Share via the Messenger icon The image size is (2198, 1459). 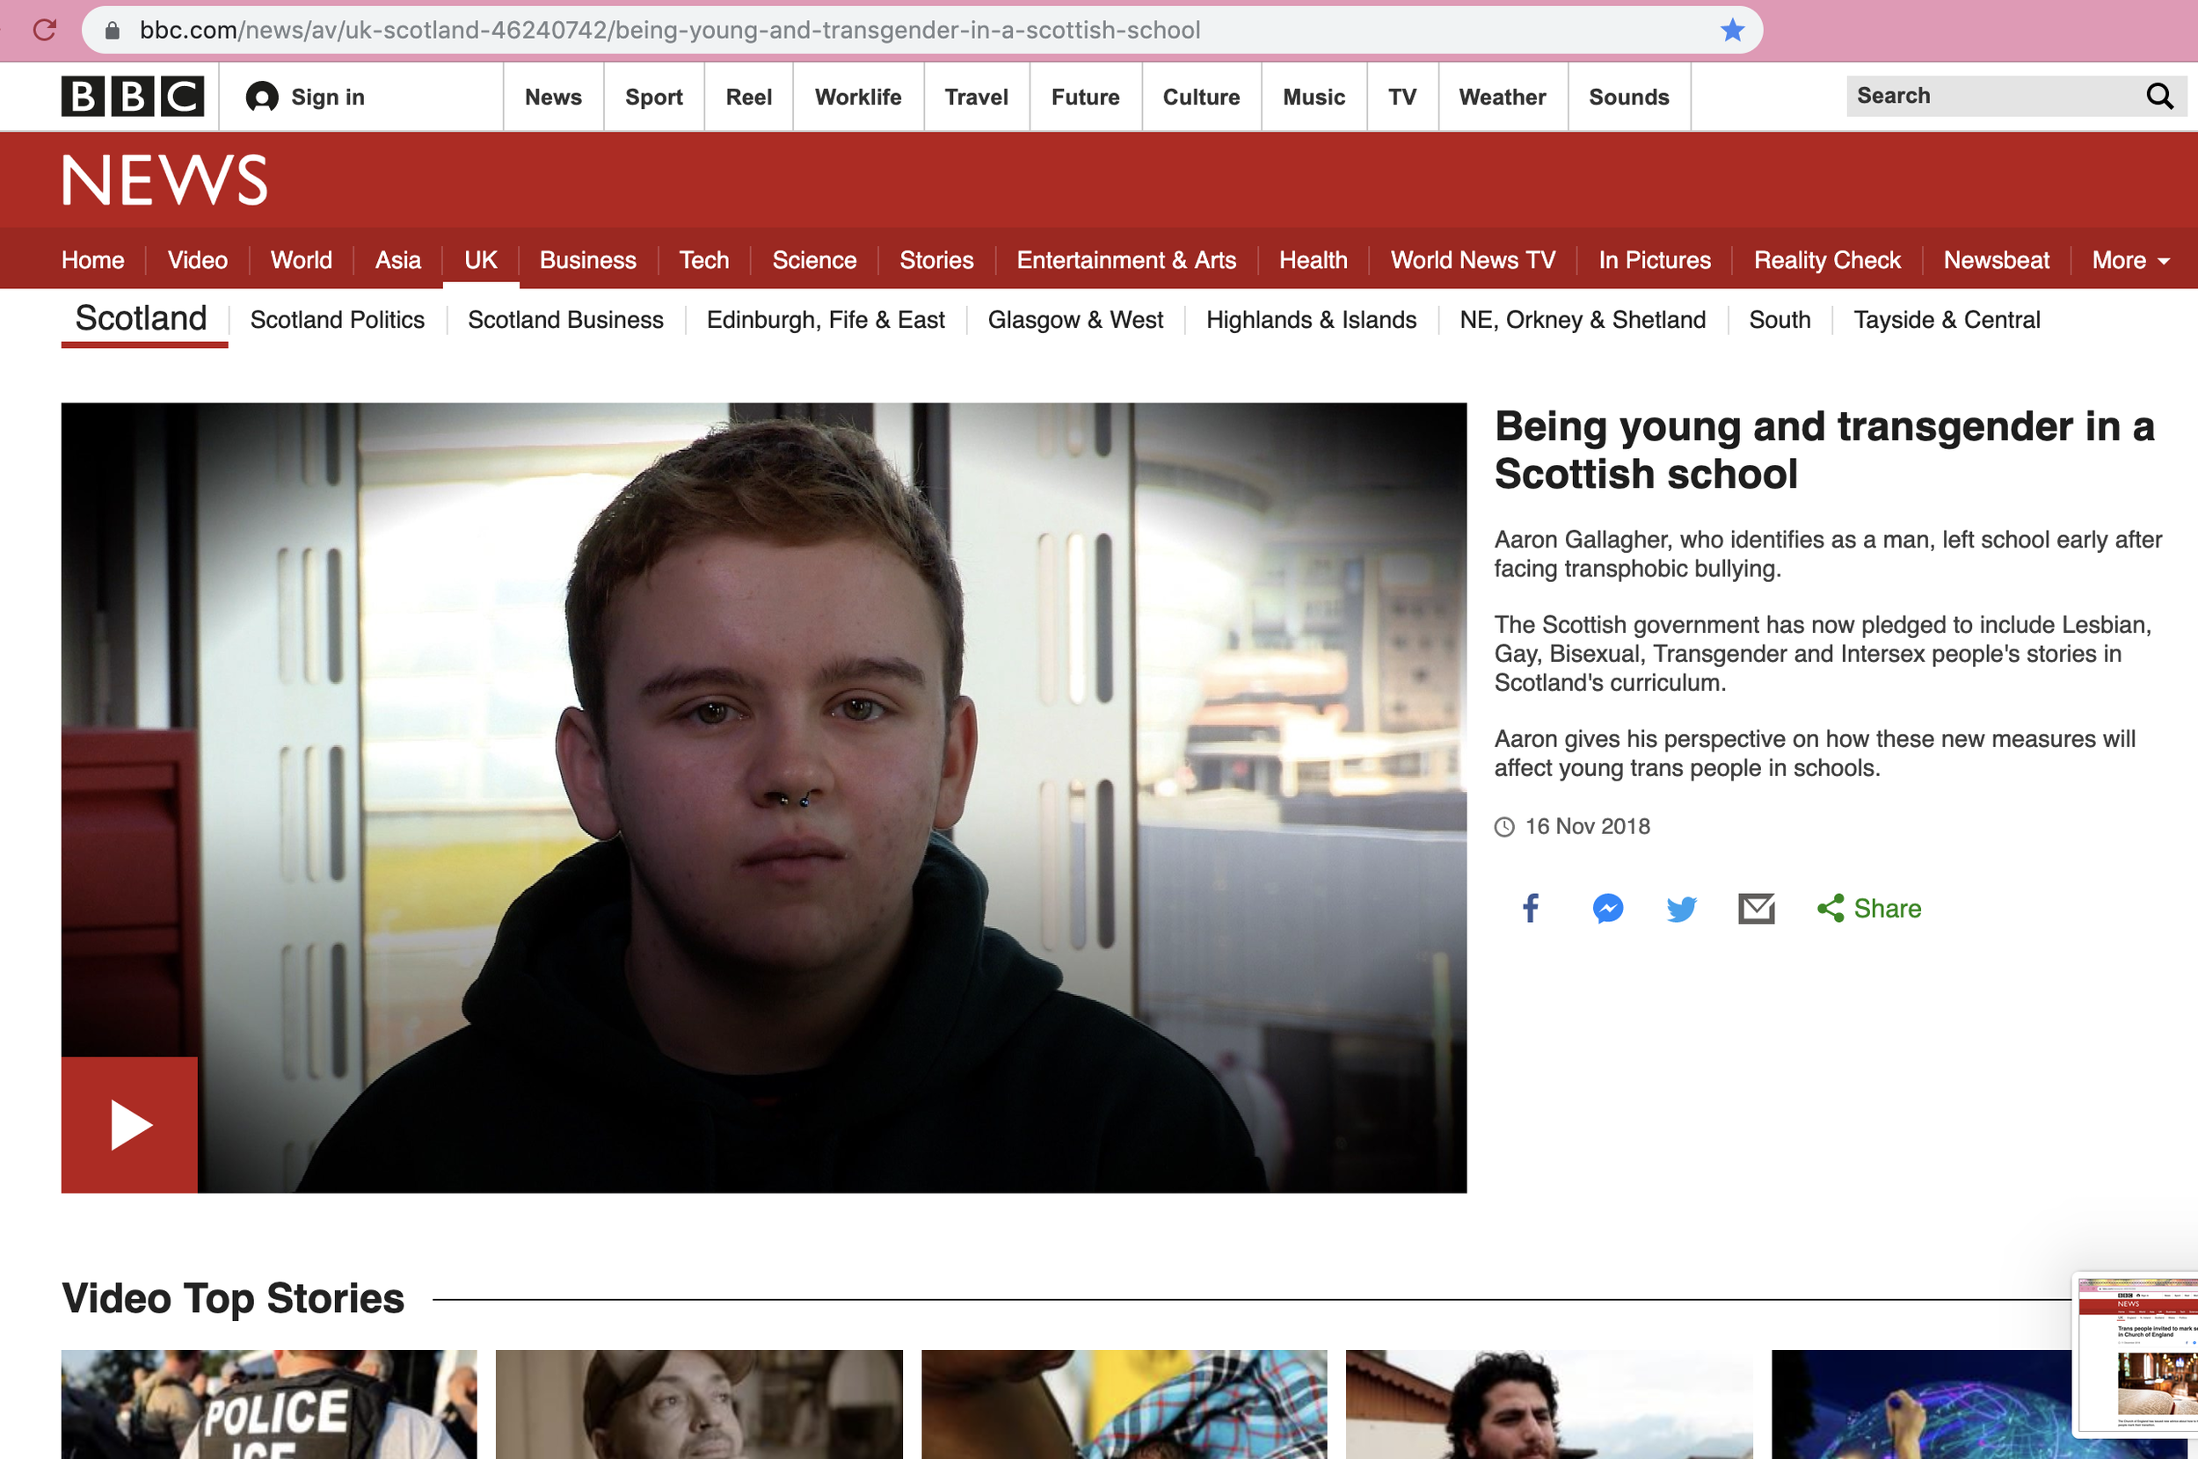[1607, 907]
